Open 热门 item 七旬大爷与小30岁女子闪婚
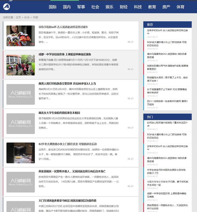Screen dimensions: 197x212 pyautogui.click(x=167, y=183)
